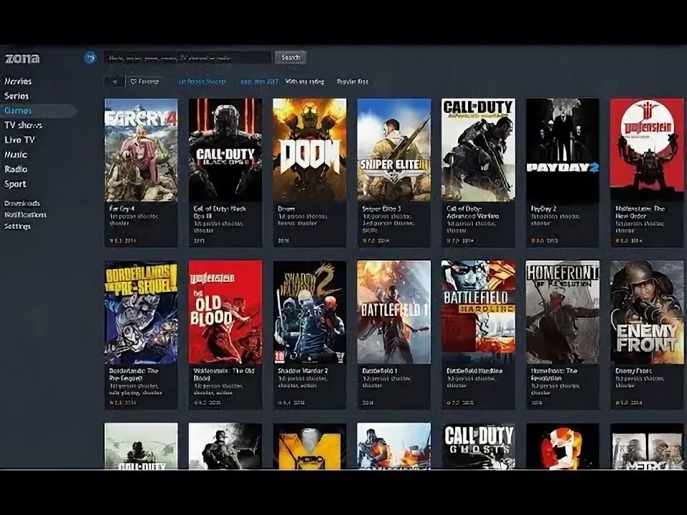Click the Search button
The width and height of the screenshot is (687, 515).
click(291, 57)
